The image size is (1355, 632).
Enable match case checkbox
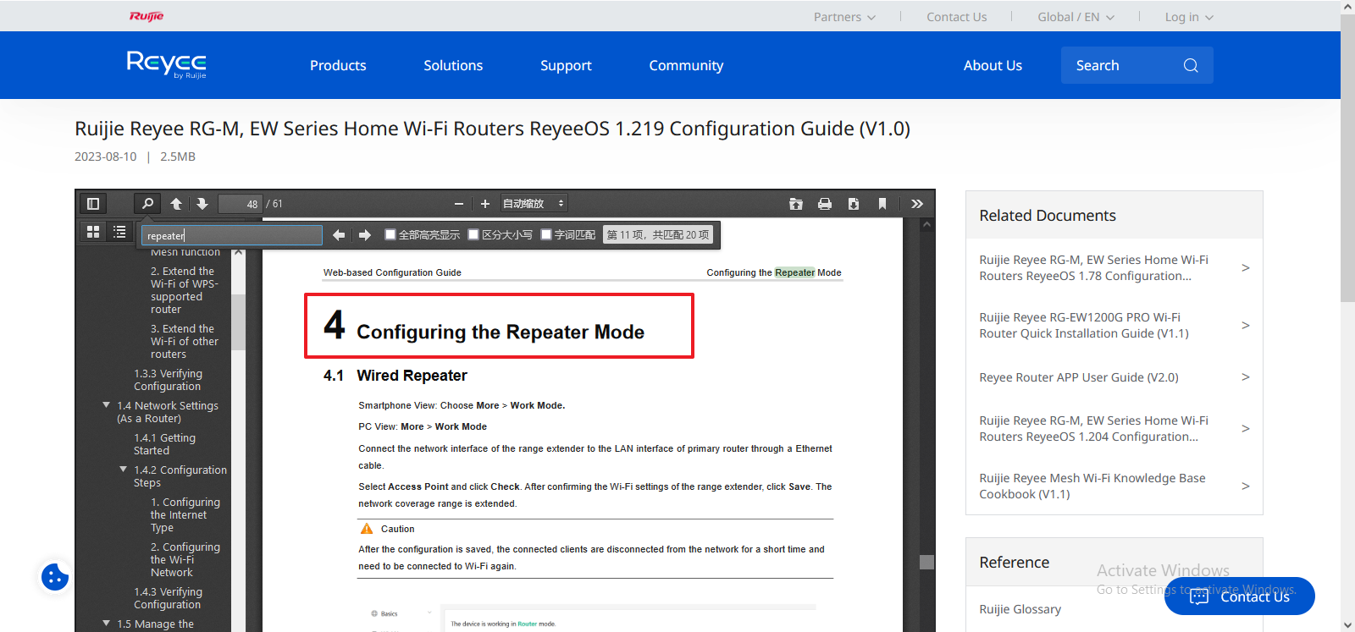473,235
